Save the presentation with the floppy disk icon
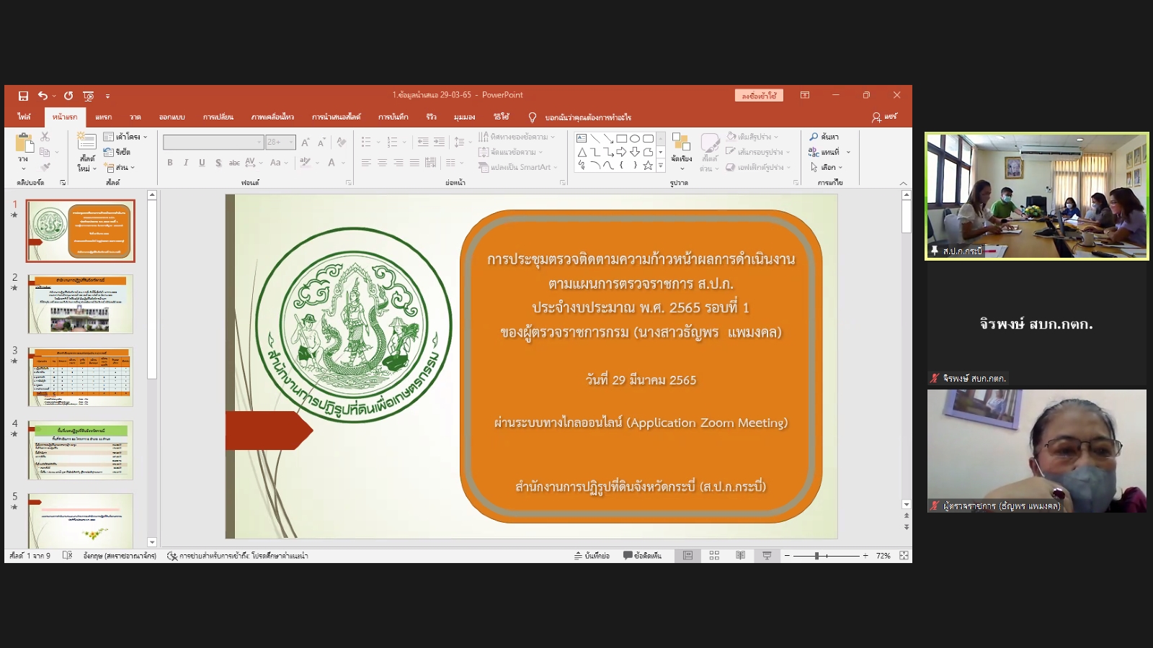The width and height of the screenshot is (1153, 648). 23,96
